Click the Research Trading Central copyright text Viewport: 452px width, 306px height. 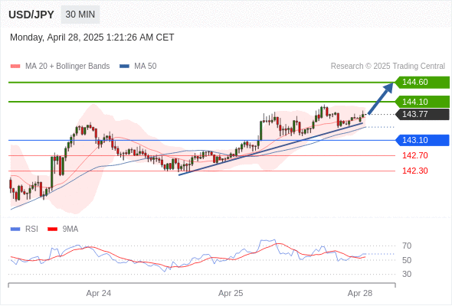click(x=388, y=67)
